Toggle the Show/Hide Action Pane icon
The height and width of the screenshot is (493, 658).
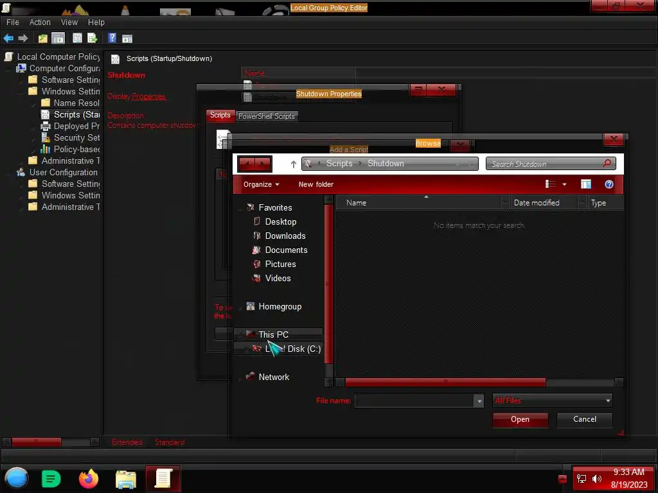127,39
